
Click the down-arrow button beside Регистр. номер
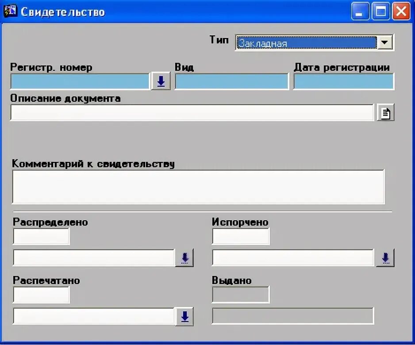tap(161, 81)
